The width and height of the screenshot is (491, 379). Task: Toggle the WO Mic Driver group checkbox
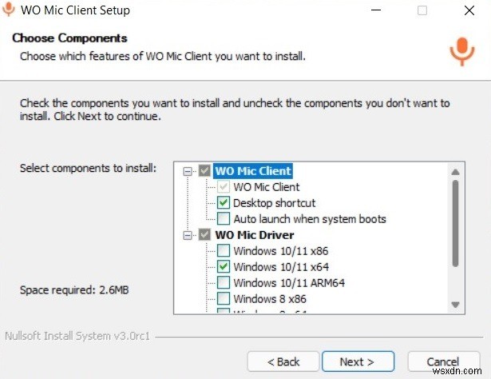(204, 235)
